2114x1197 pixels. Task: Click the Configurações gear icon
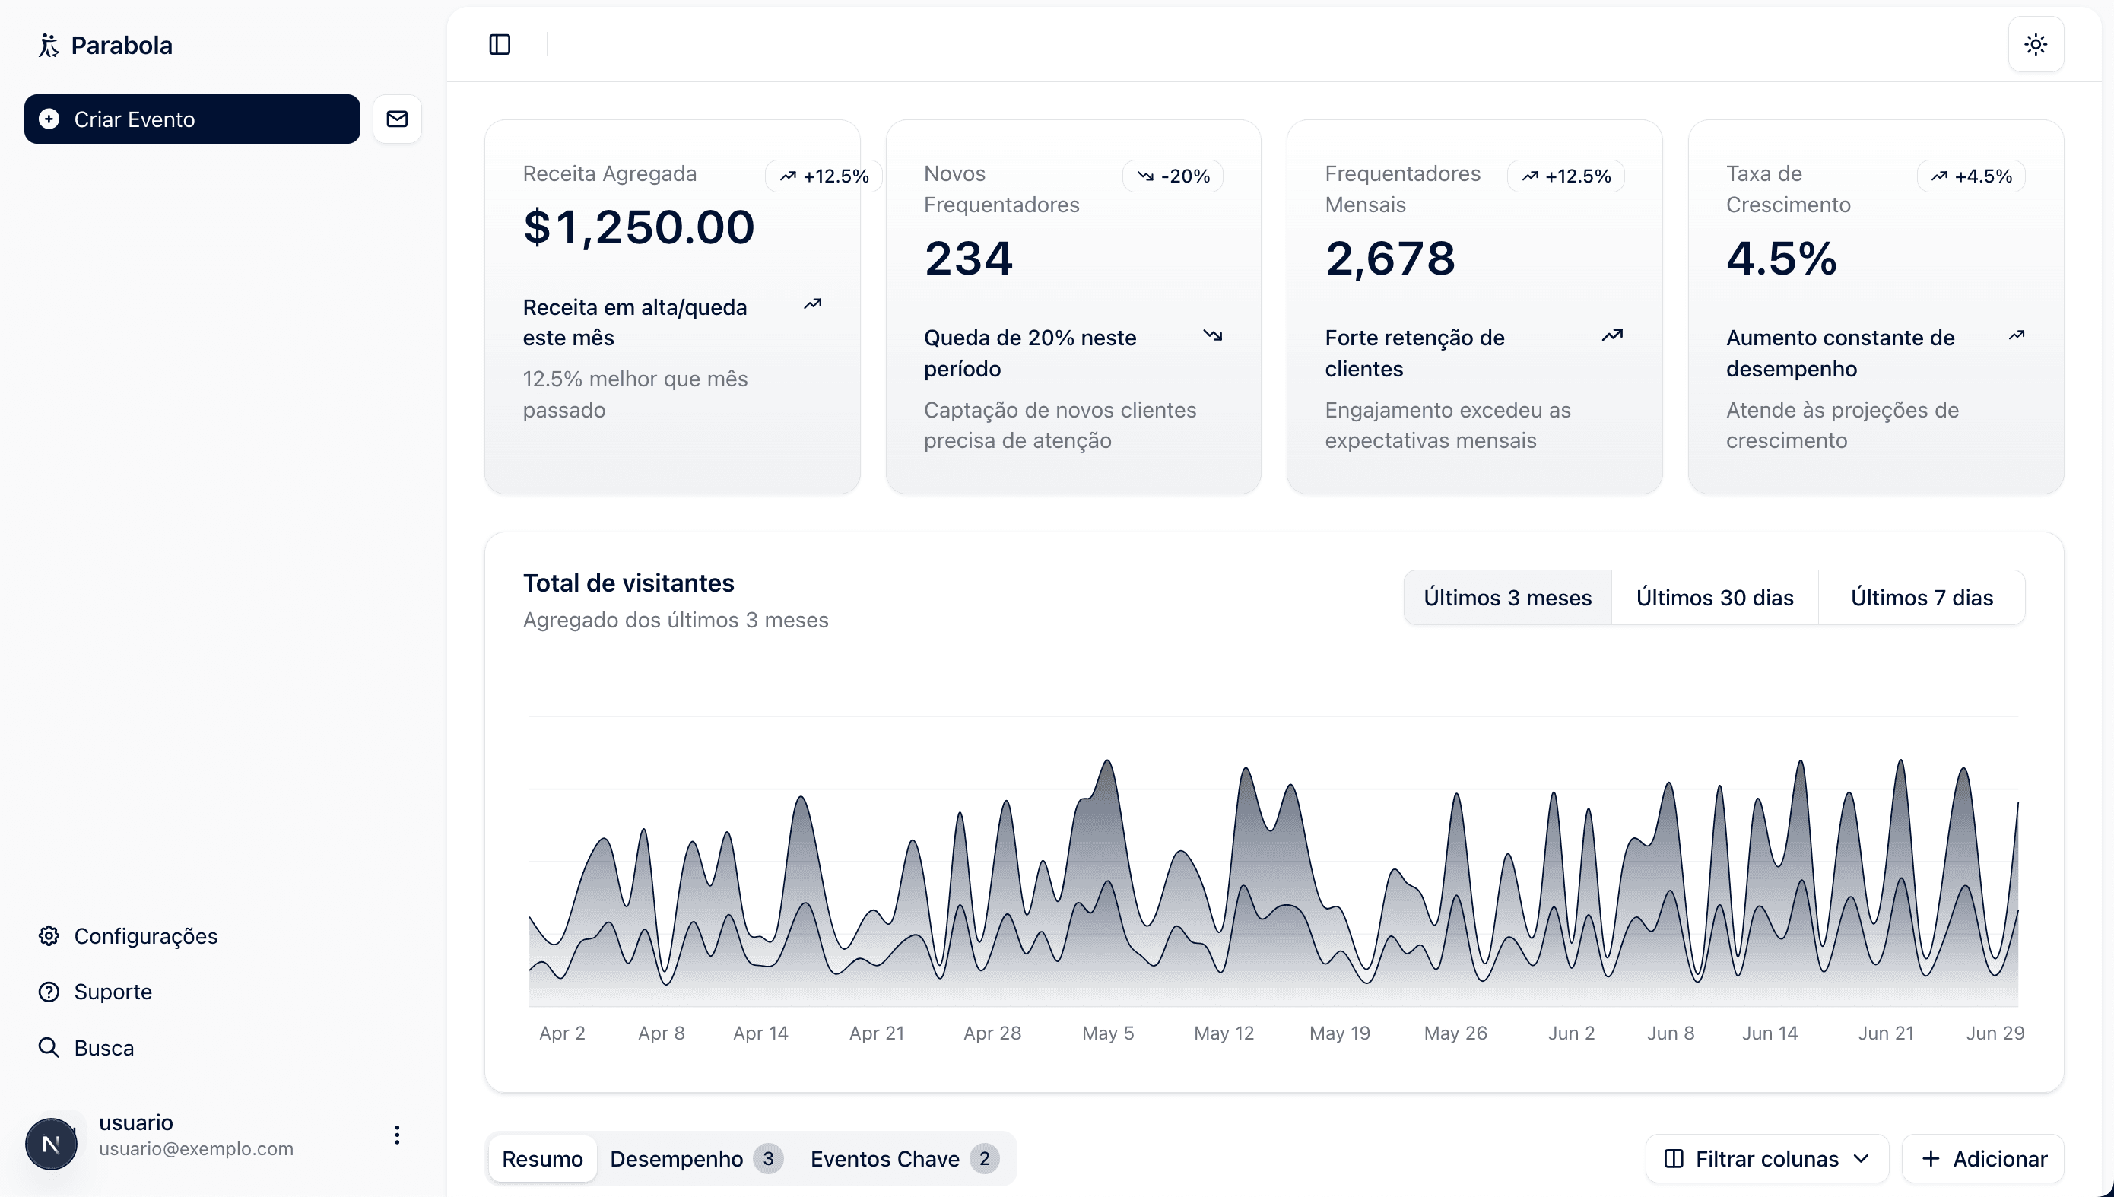(x=49, y=935)
